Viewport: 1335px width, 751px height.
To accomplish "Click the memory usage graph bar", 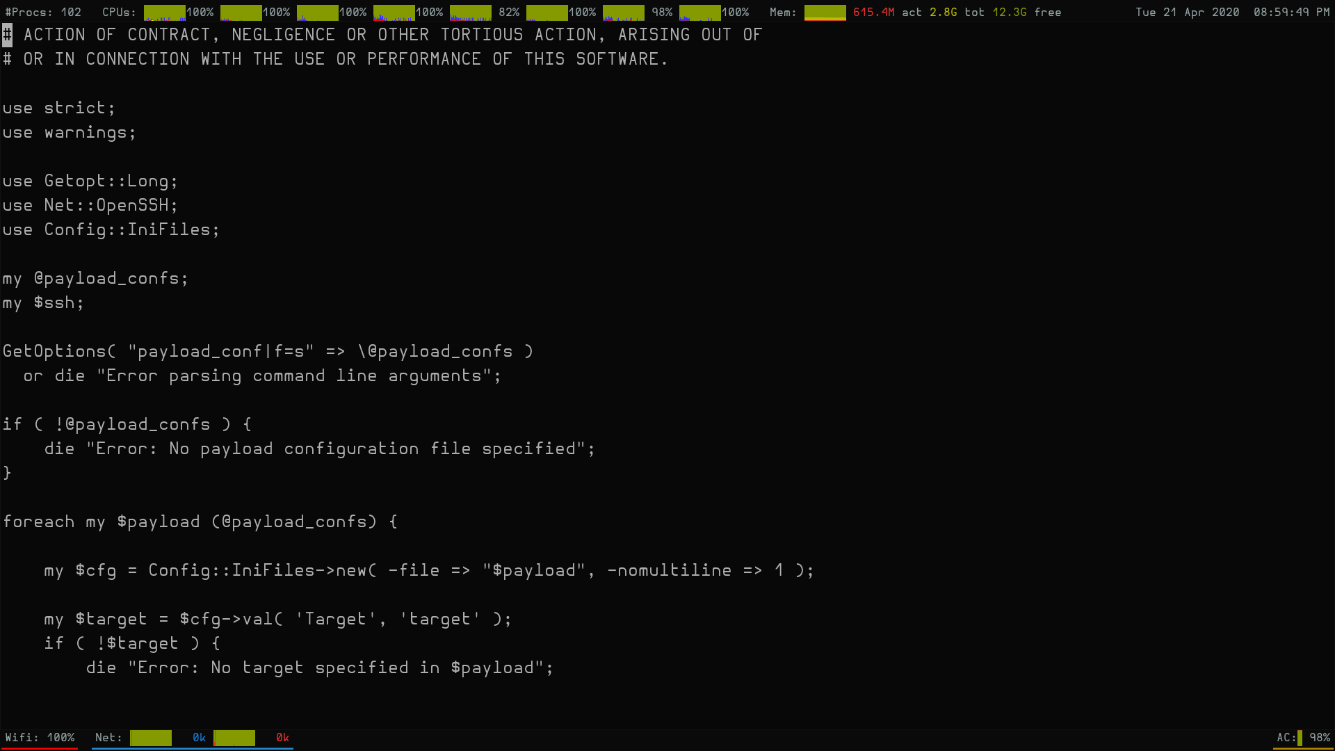I will (825, 13).
